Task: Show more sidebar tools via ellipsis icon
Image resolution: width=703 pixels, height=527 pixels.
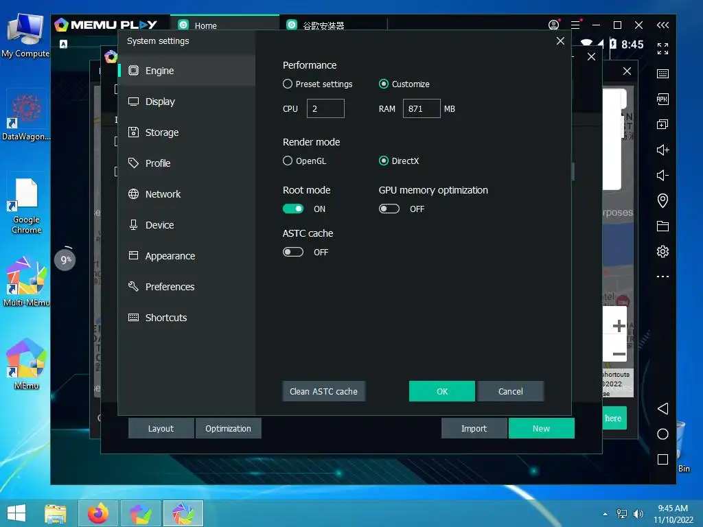Action: tap(662, 277)
